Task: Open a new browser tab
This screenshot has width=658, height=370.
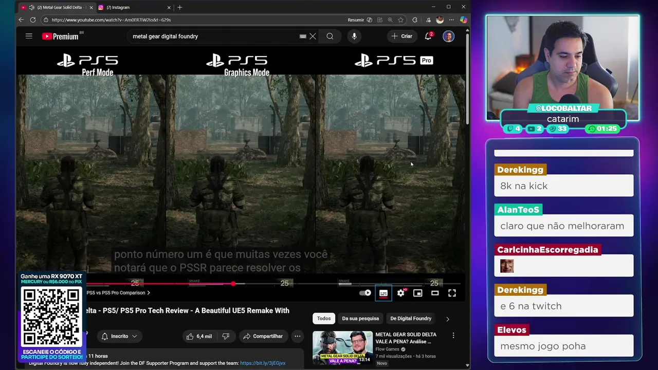Action: (x=180, y=7)
